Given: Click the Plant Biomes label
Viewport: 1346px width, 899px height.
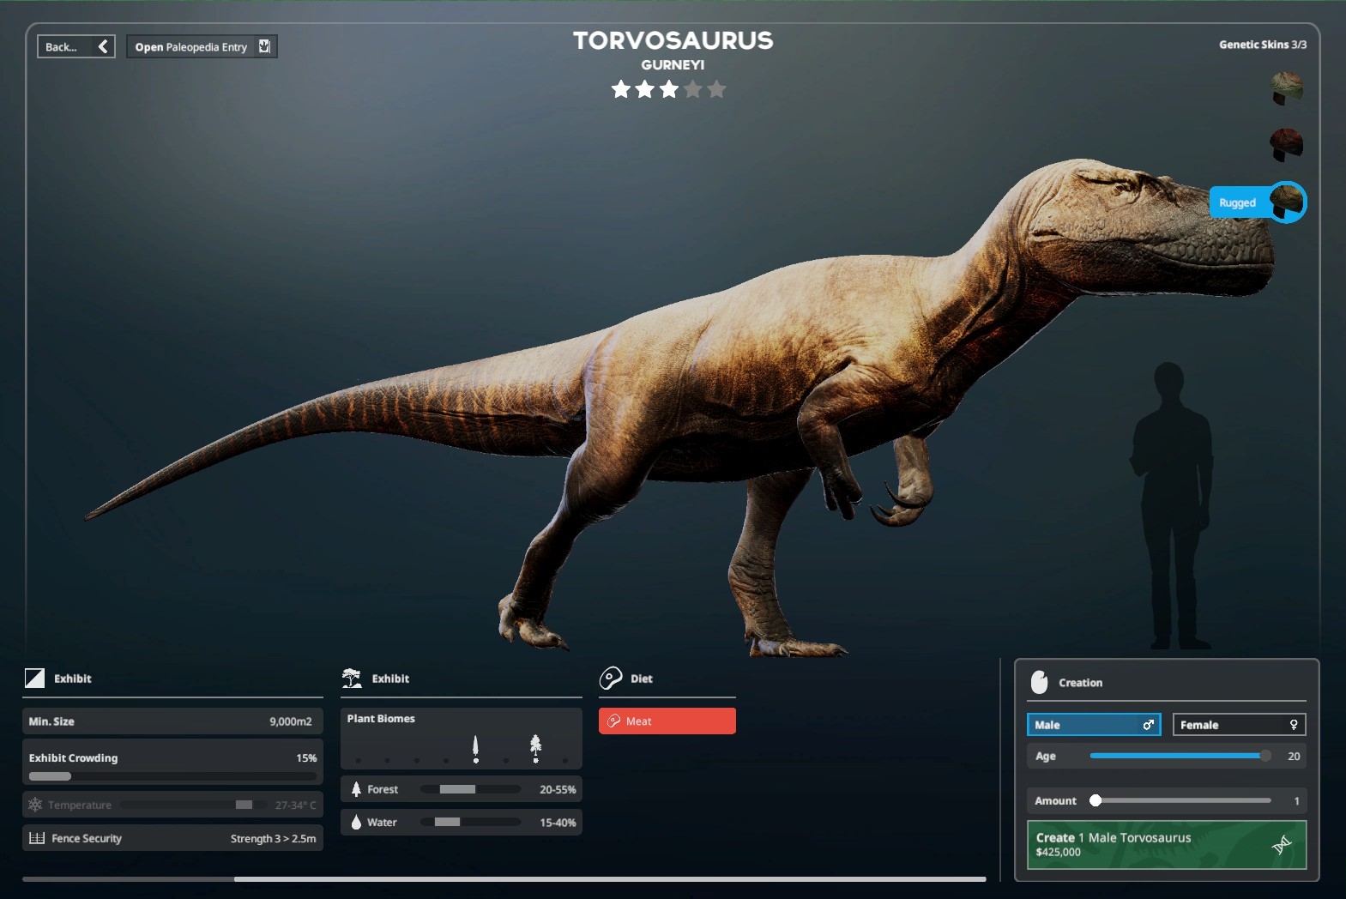Looking at the screenshot, I should pos(381,719).
